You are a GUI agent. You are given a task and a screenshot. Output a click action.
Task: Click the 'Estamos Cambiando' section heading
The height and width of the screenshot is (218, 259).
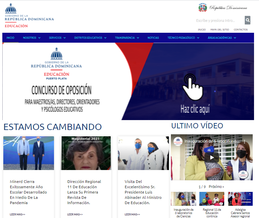tap(53, 127)
